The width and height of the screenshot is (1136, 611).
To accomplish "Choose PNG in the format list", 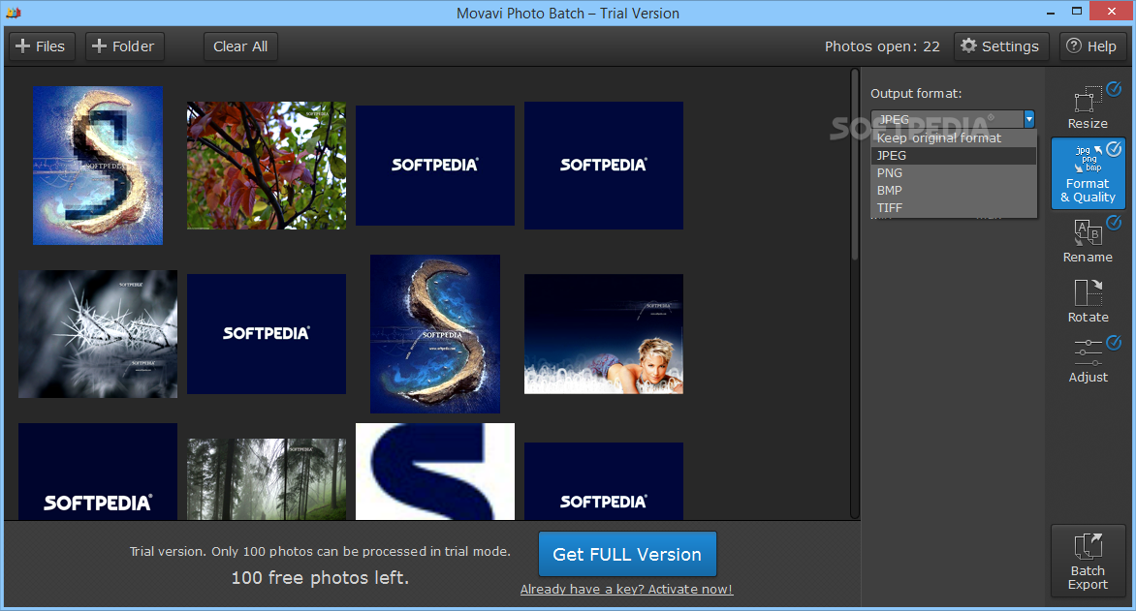I will coord(954,173).
